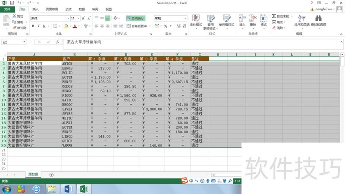Viewport: 345px width, 194px height.
Task: Toggle Bold formatting
Action: click(x=33, y=26)
